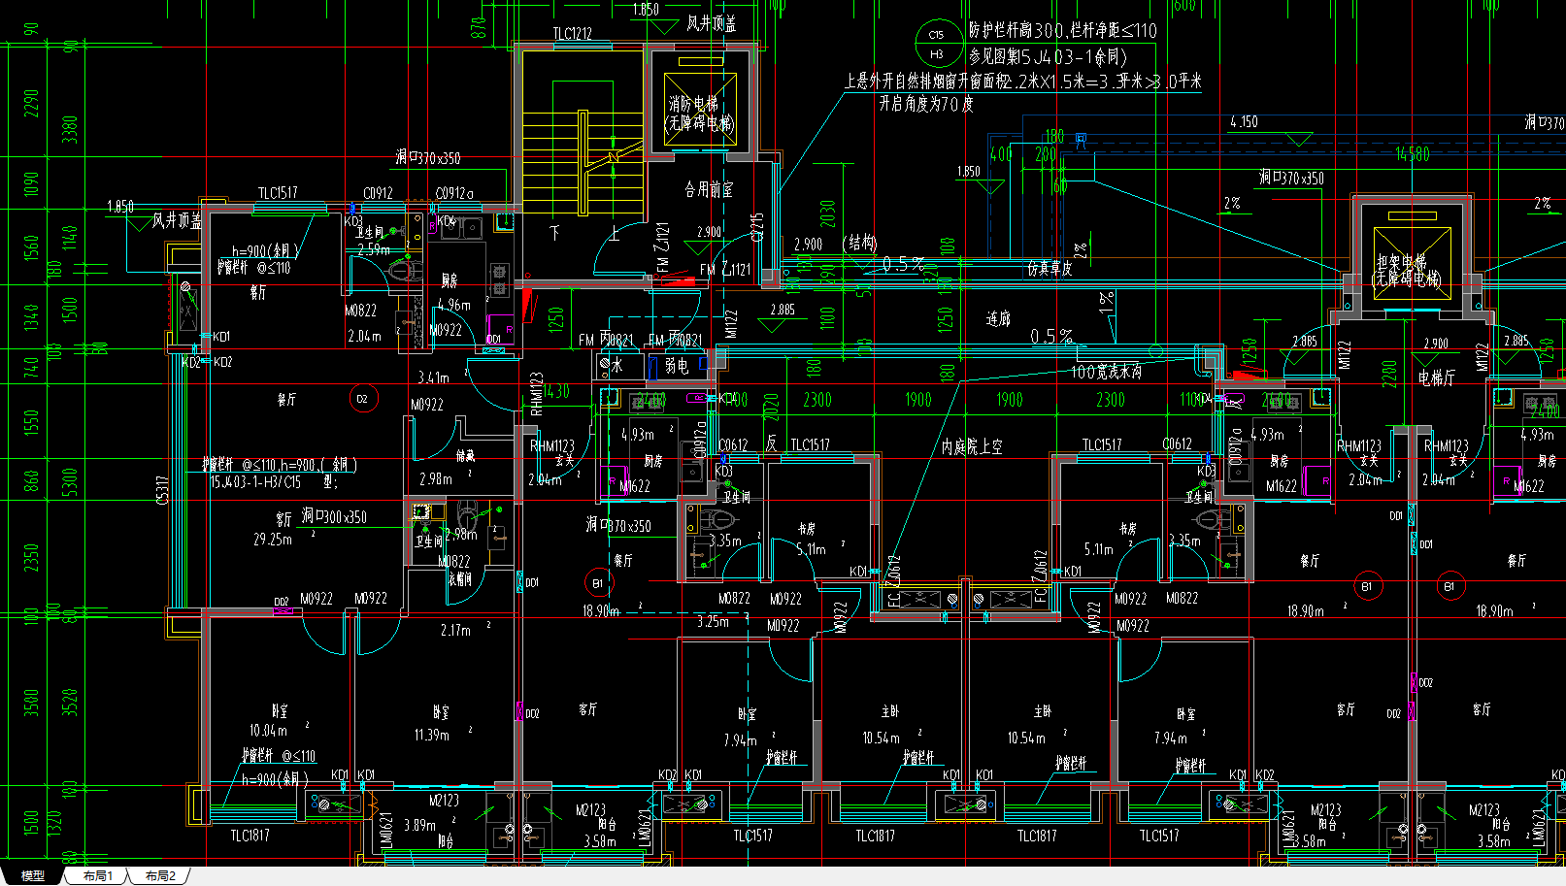
Task: Select the (结构) annotation
Action: (x=860, y=242)
